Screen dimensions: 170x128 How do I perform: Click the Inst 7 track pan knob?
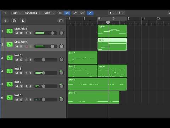pyautogui.click(x=61, y=86)
